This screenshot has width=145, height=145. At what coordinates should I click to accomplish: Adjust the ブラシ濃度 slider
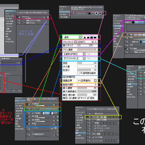pos(87,50)
